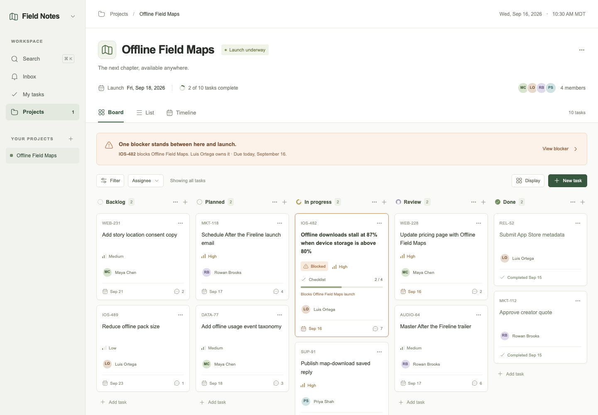598x415 pixels.
Task: Click Add task under Review column
Action: pyautogui.click(x=412, y=402)
